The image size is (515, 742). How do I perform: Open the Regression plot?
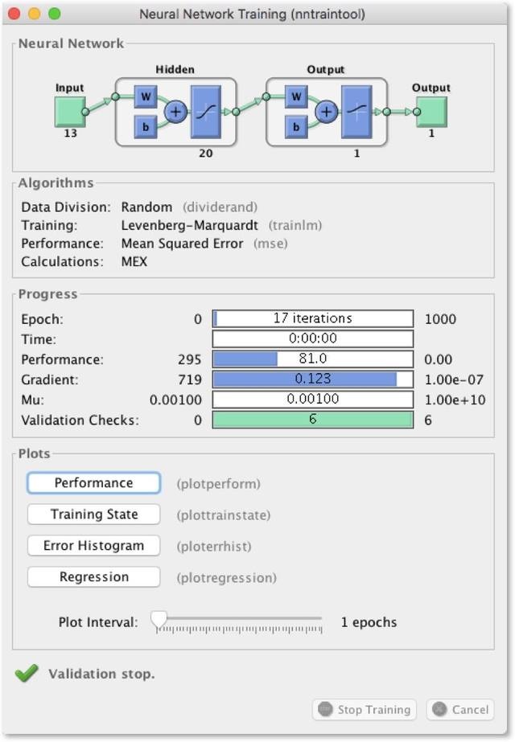click(93, 577)
